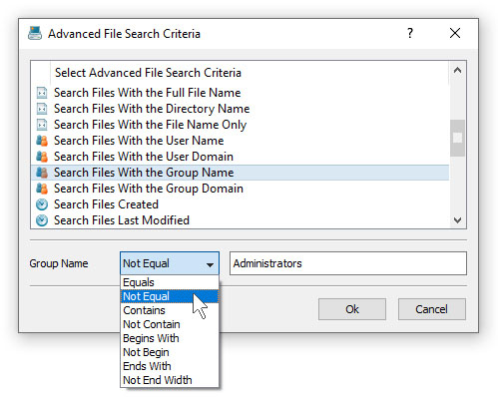This screenshot has height=397, width=498.
Task: Choose Equals from the dropdown list
Action: point(170,282)
